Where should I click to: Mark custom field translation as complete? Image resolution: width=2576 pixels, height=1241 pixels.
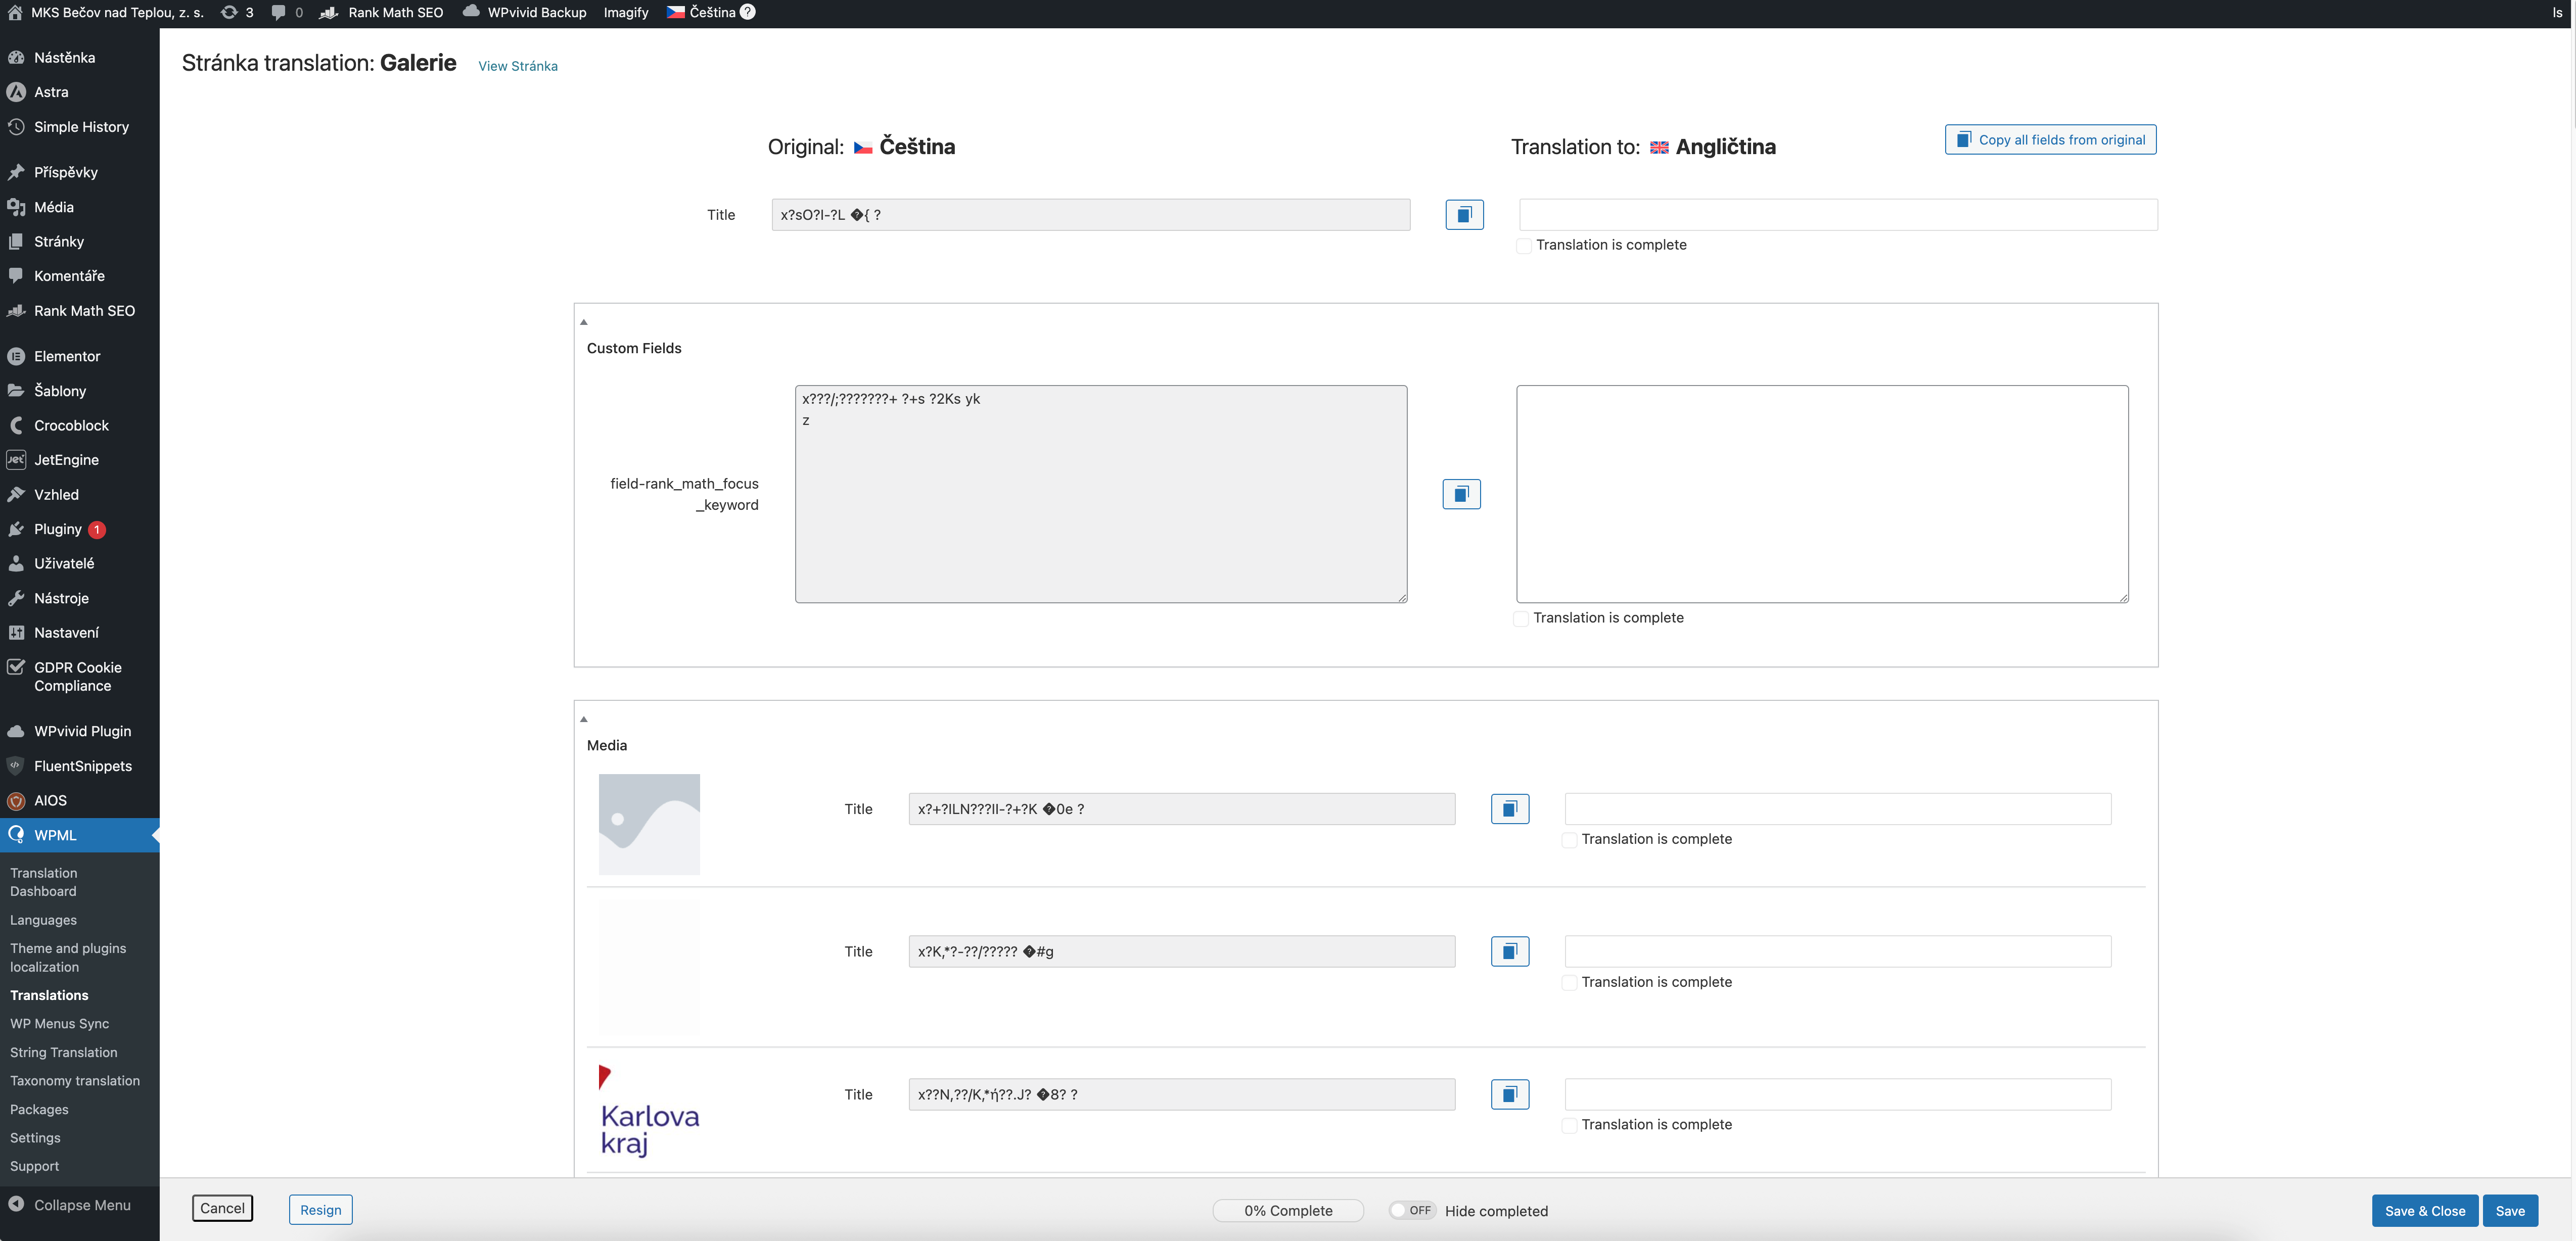click(x=1520, y=619)
